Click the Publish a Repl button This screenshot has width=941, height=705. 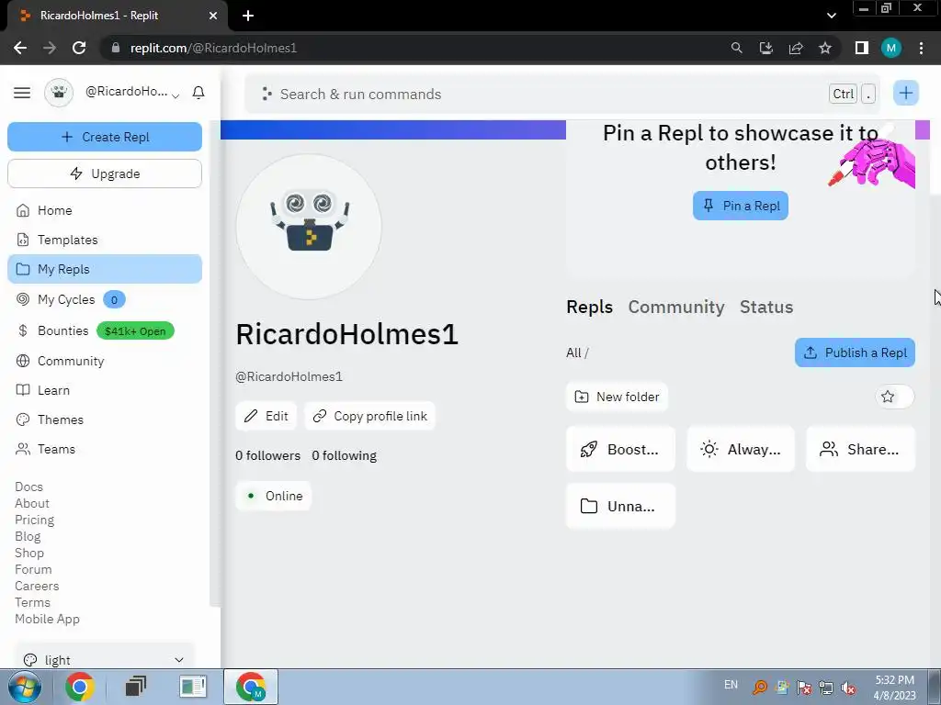[855, 352]
